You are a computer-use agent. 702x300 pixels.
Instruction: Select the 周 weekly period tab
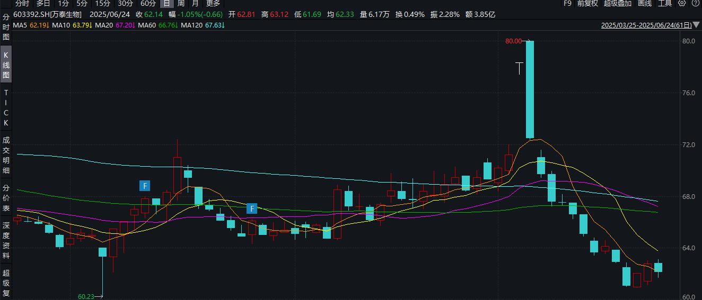[181, 3]
